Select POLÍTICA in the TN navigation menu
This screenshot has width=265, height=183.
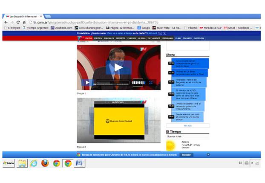tap(98, 38)
